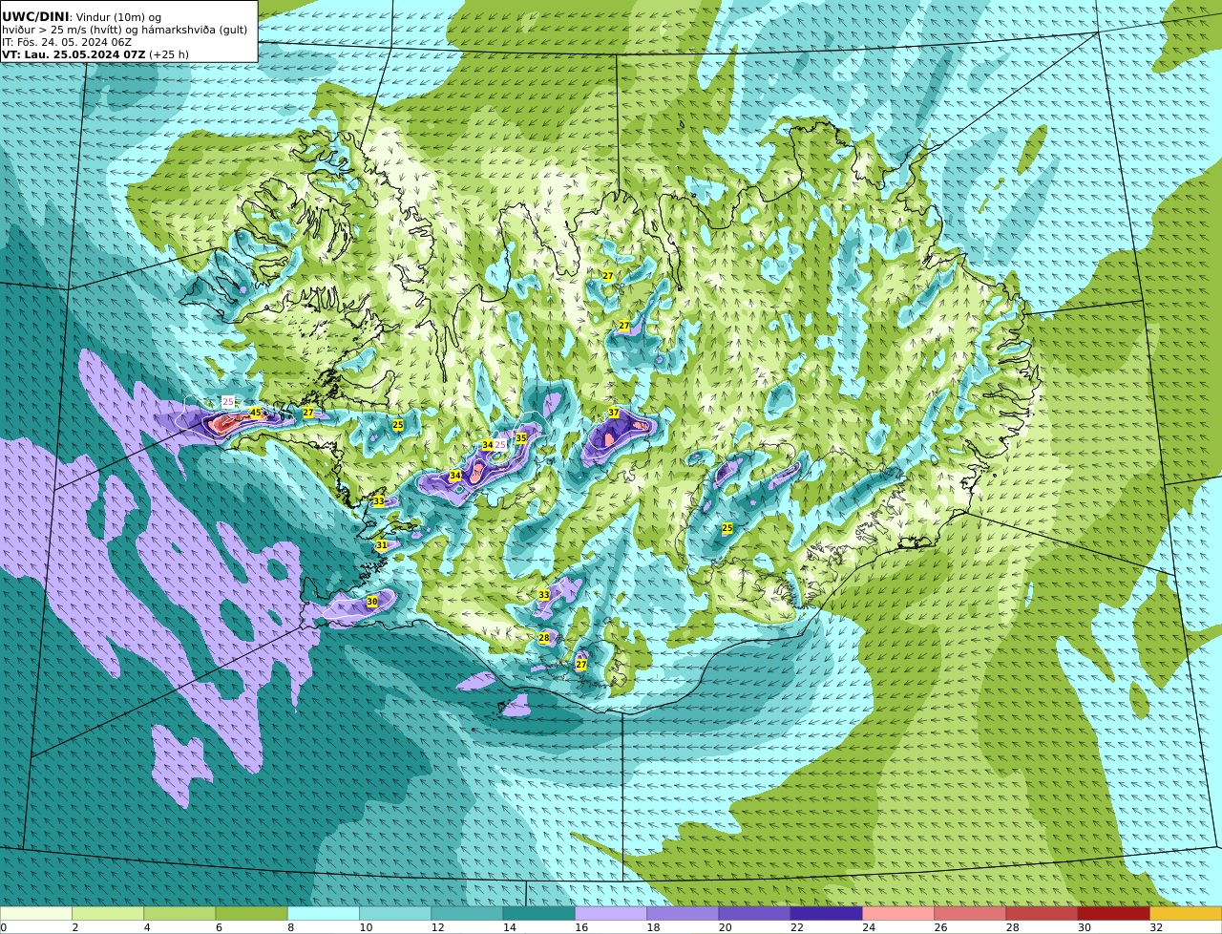The height and width of the screenshot is (934, 1222).
Task: Click the yellow gust marker labeled 45
Action: (x=255, y=413)
